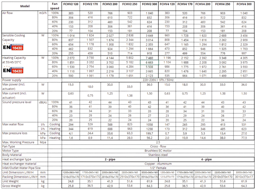Click the Copper - Aluminum material cell

(158, 164)
